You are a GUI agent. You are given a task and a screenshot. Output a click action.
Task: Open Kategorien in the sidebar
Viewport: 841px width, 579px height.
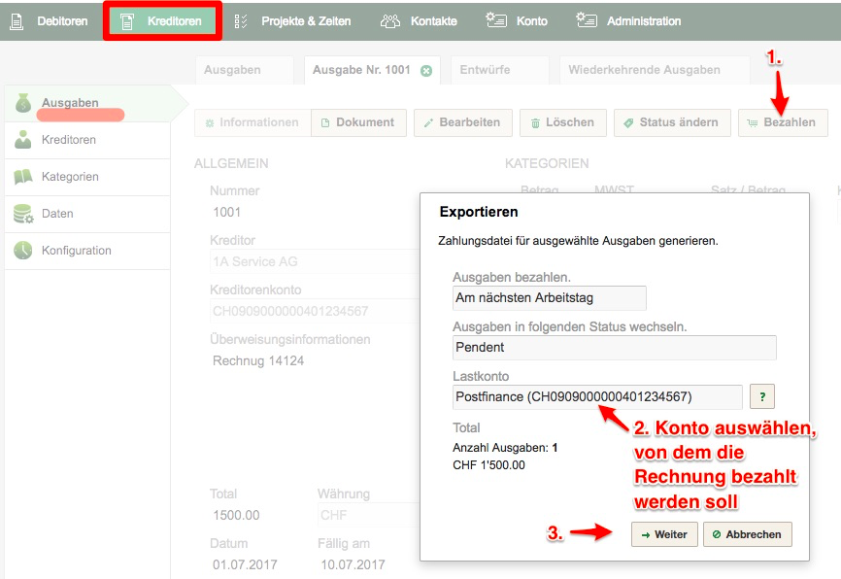pyautogui.click(x=70, y=177)
